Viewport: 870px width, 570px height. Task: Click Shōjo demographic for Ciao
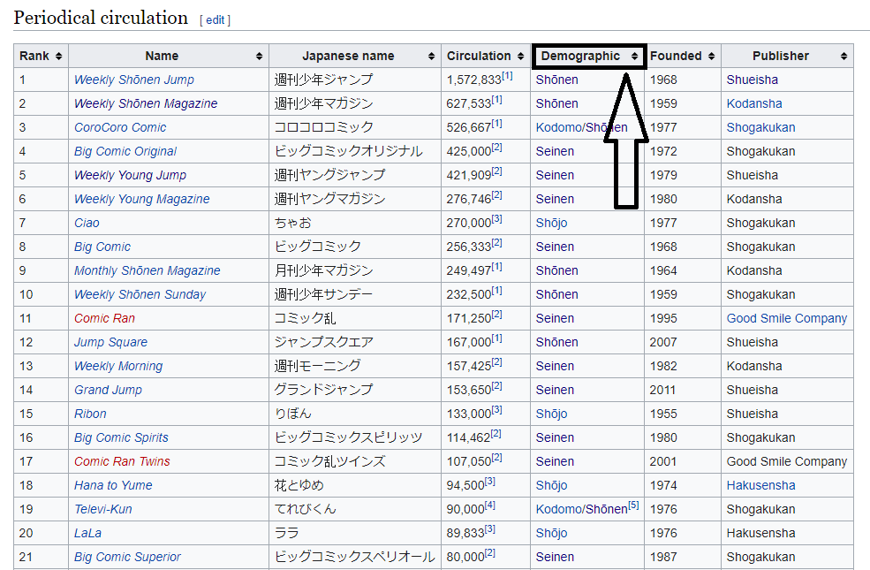551,223
